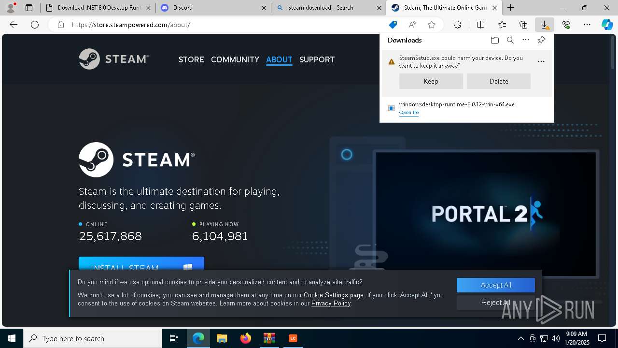Open Edge Settings and more menu

(x=587, y=25)
